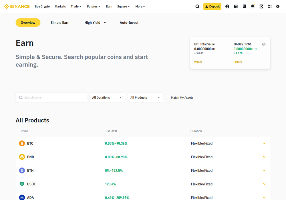This screenshot has width=286, height=200.
Task: Open the notifications bell
Action: pyautogui.click(x=253, y=6)
